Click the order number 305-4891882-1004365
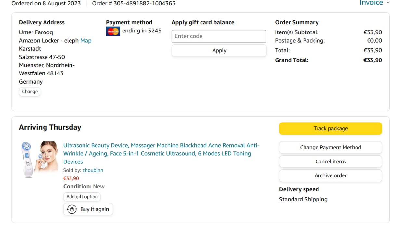The height and width of the screenshot is (234, 416). tap(134, 3)
